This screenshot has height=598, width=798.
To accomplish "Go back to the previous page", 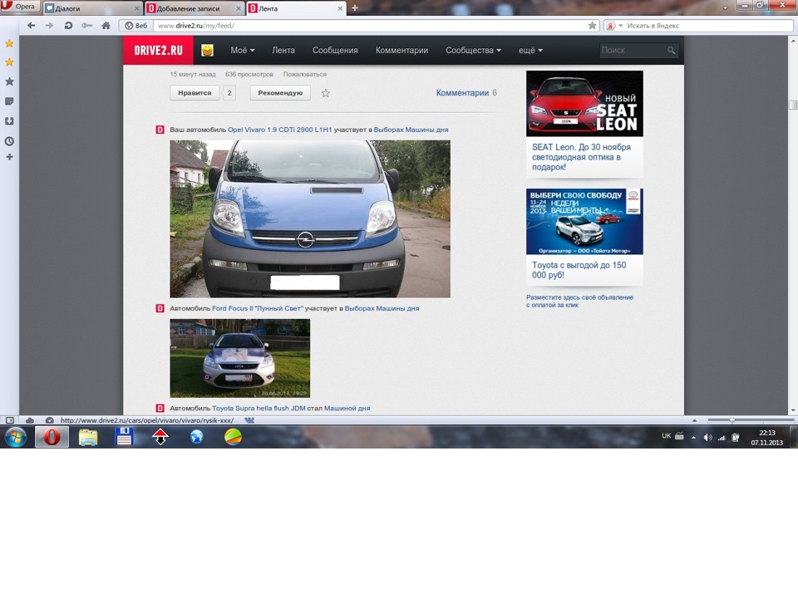I will pyautogui.click(x=31, y=26).
